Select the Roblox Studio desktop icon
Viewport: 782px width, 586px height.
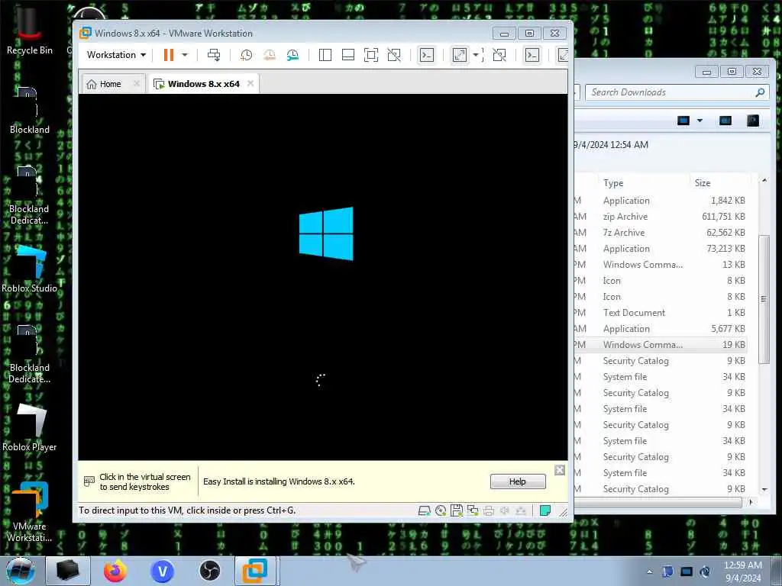[30, 269]
